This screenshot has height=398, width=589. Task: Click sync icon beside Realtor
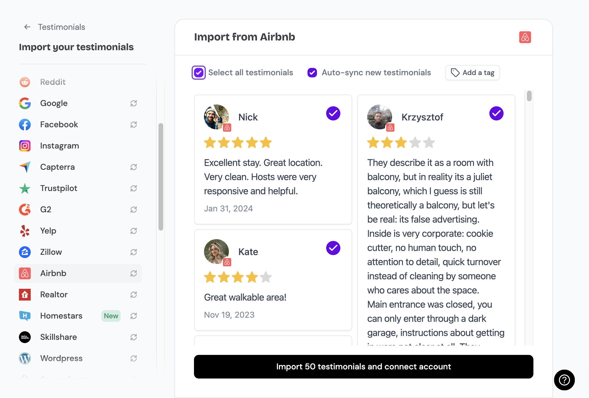coord(134,294)
